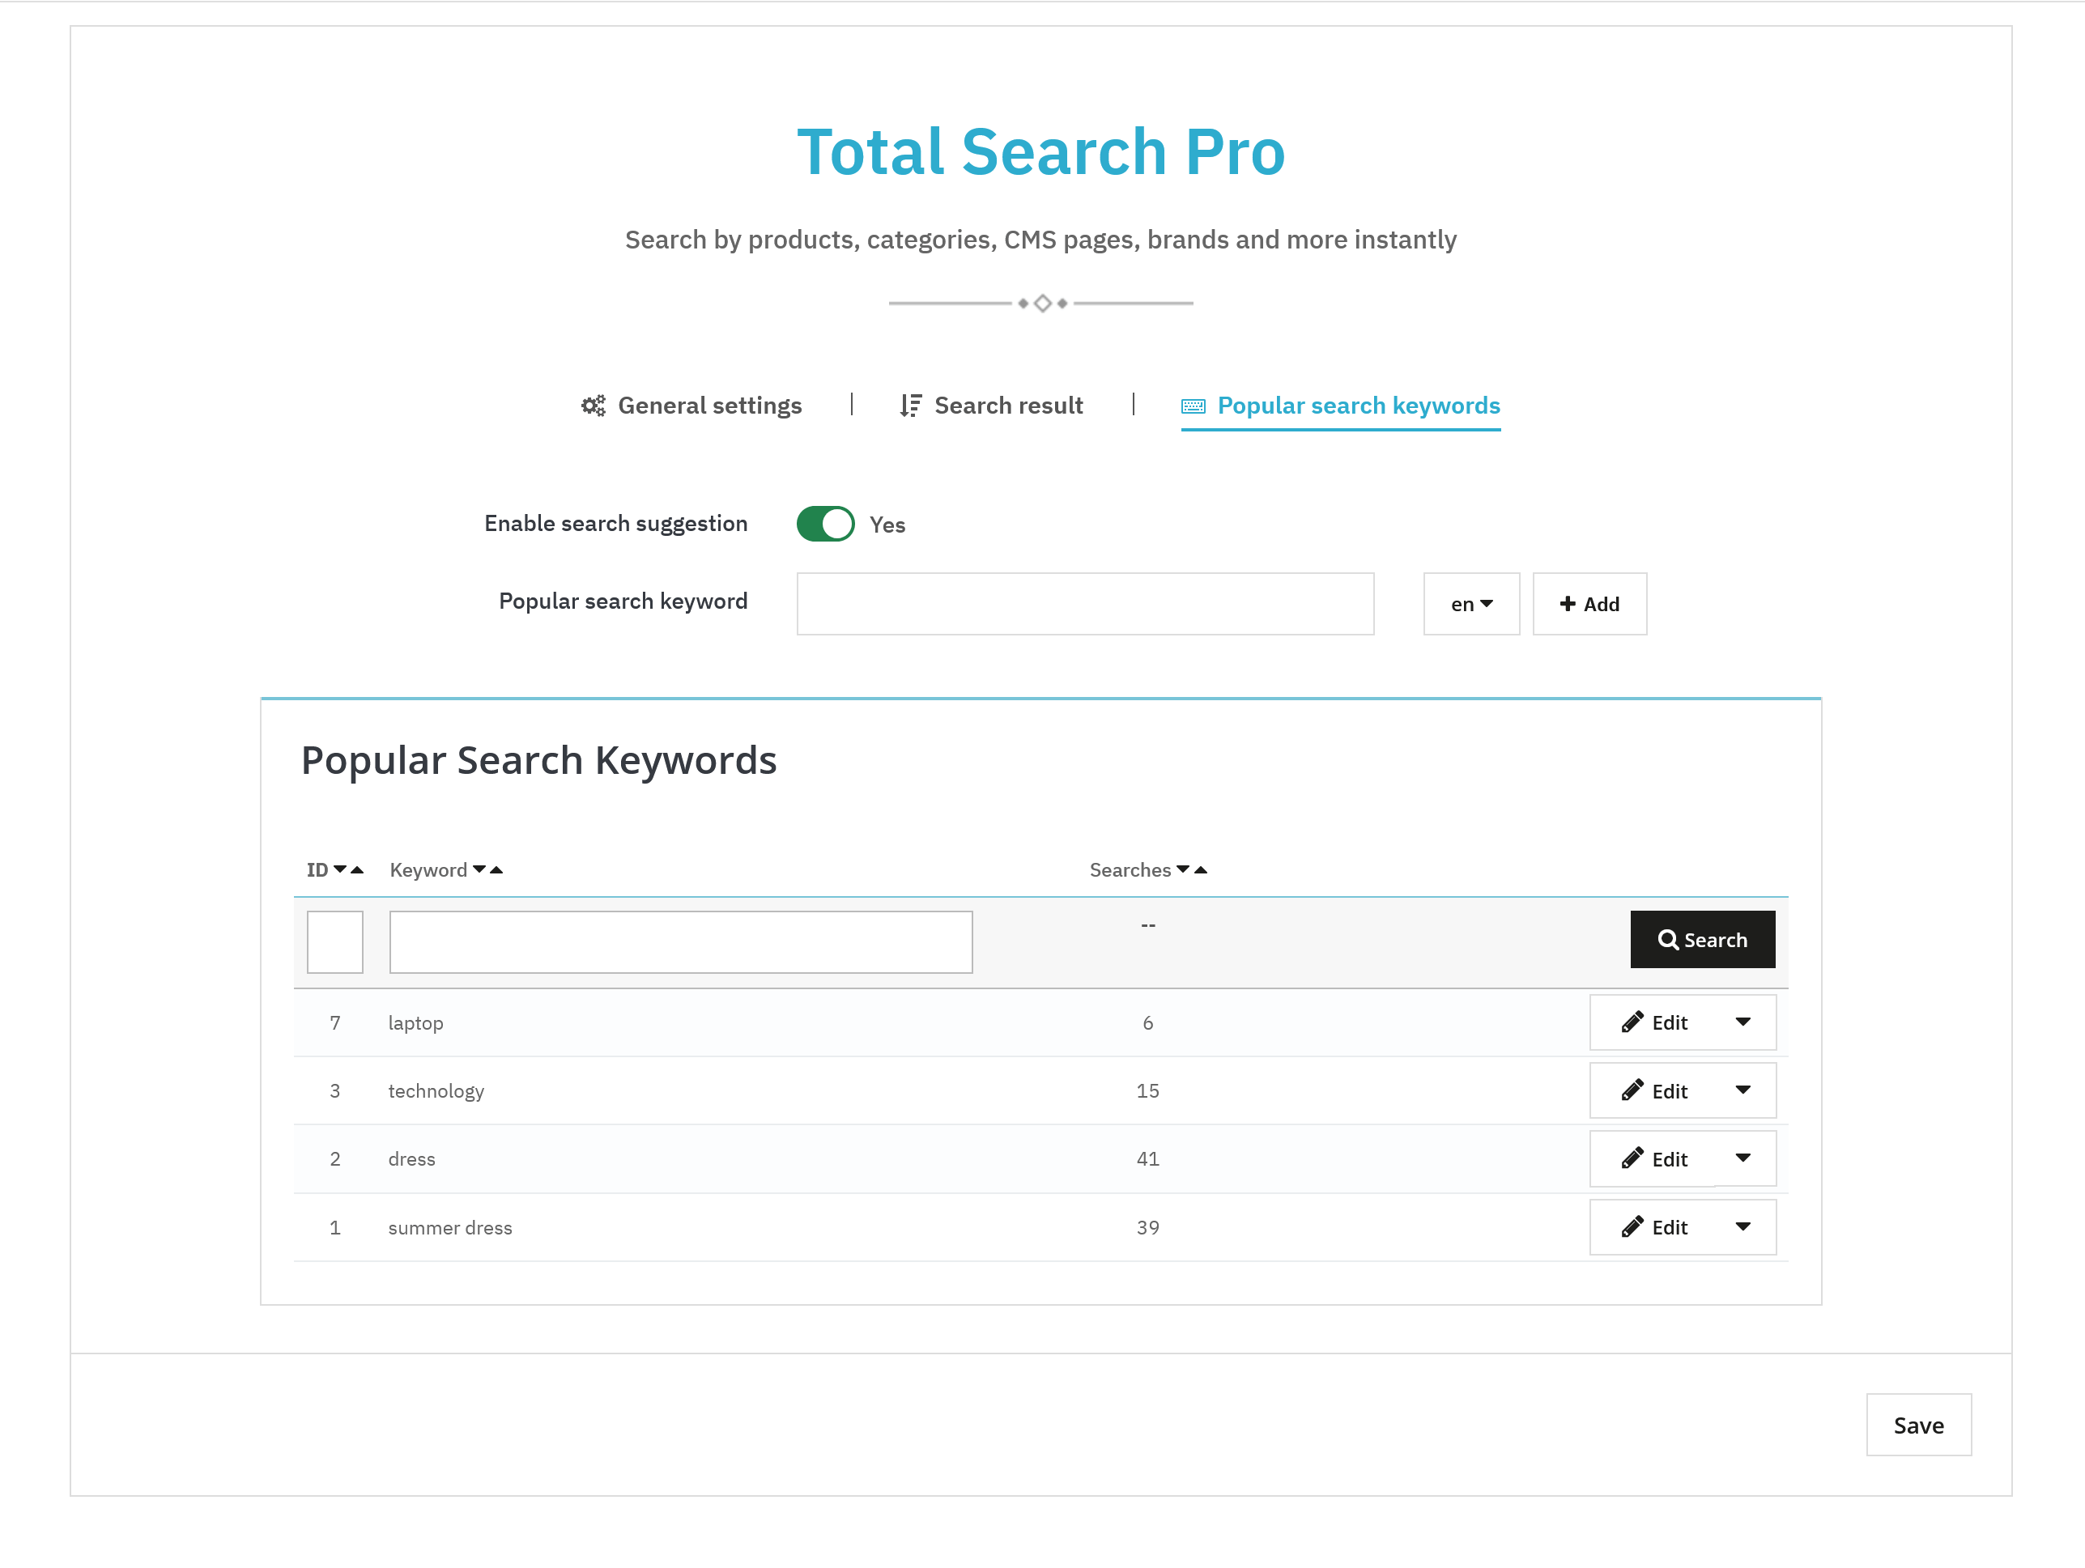The height and width of the screenshot is (1568, 2085).
Task: Expand actions dropdown for technology row
Action: pyautogui.click(x=1742, y=1090)
